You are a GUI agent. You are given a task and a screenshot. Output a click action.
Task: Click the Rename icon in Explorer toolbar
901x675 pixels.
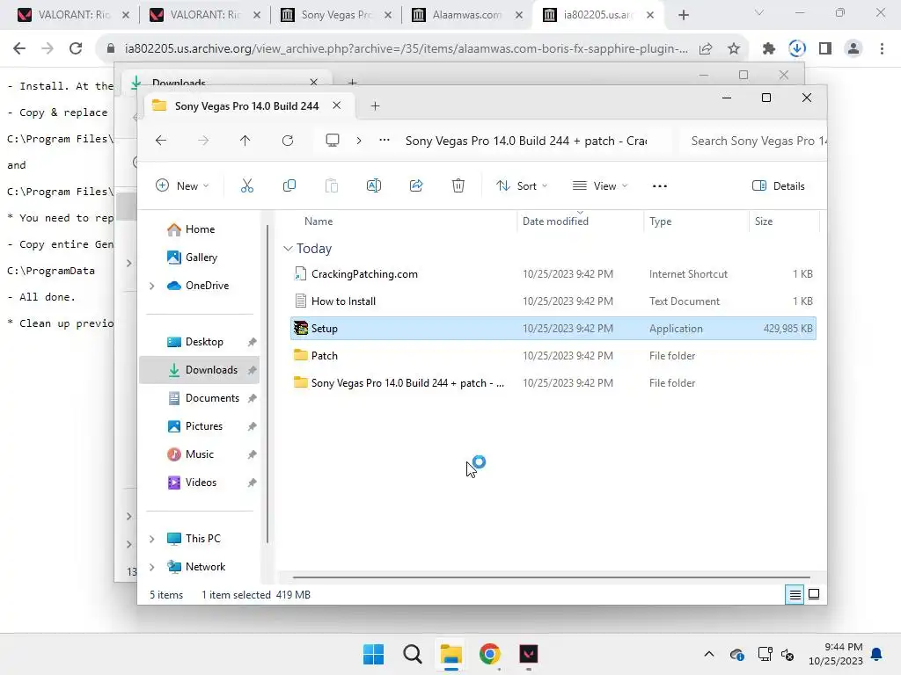(x=373, y=186)
